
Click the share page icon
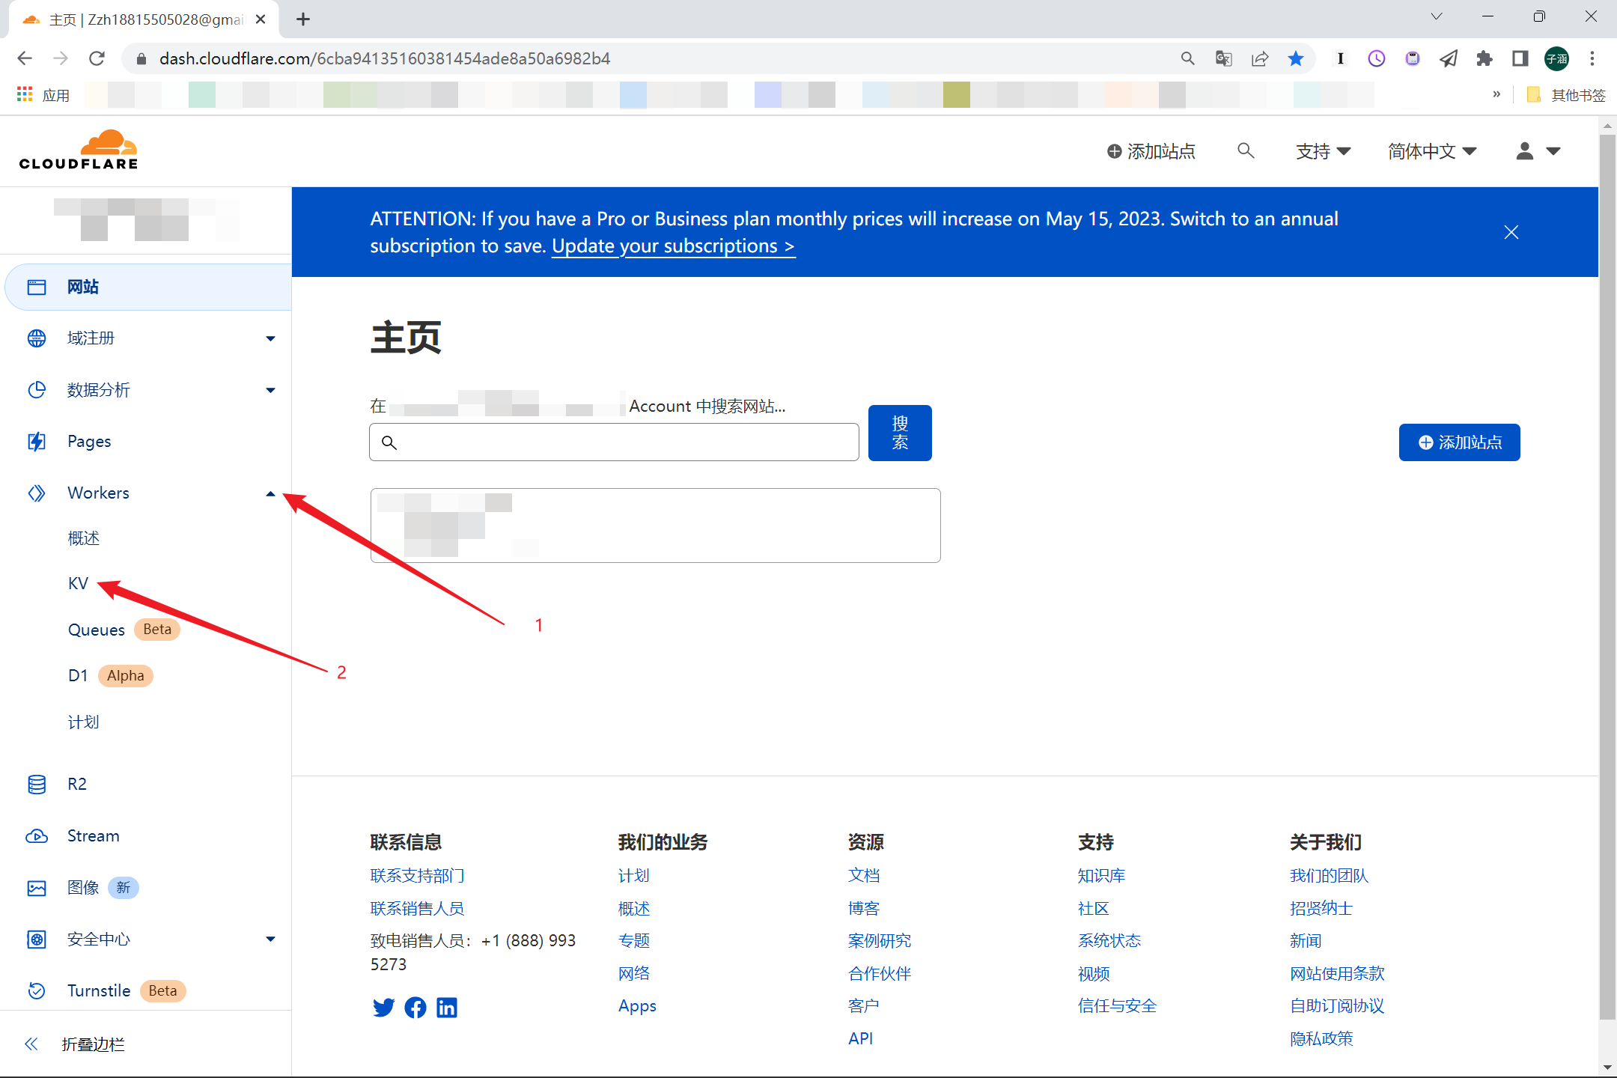pos(1260,58)
